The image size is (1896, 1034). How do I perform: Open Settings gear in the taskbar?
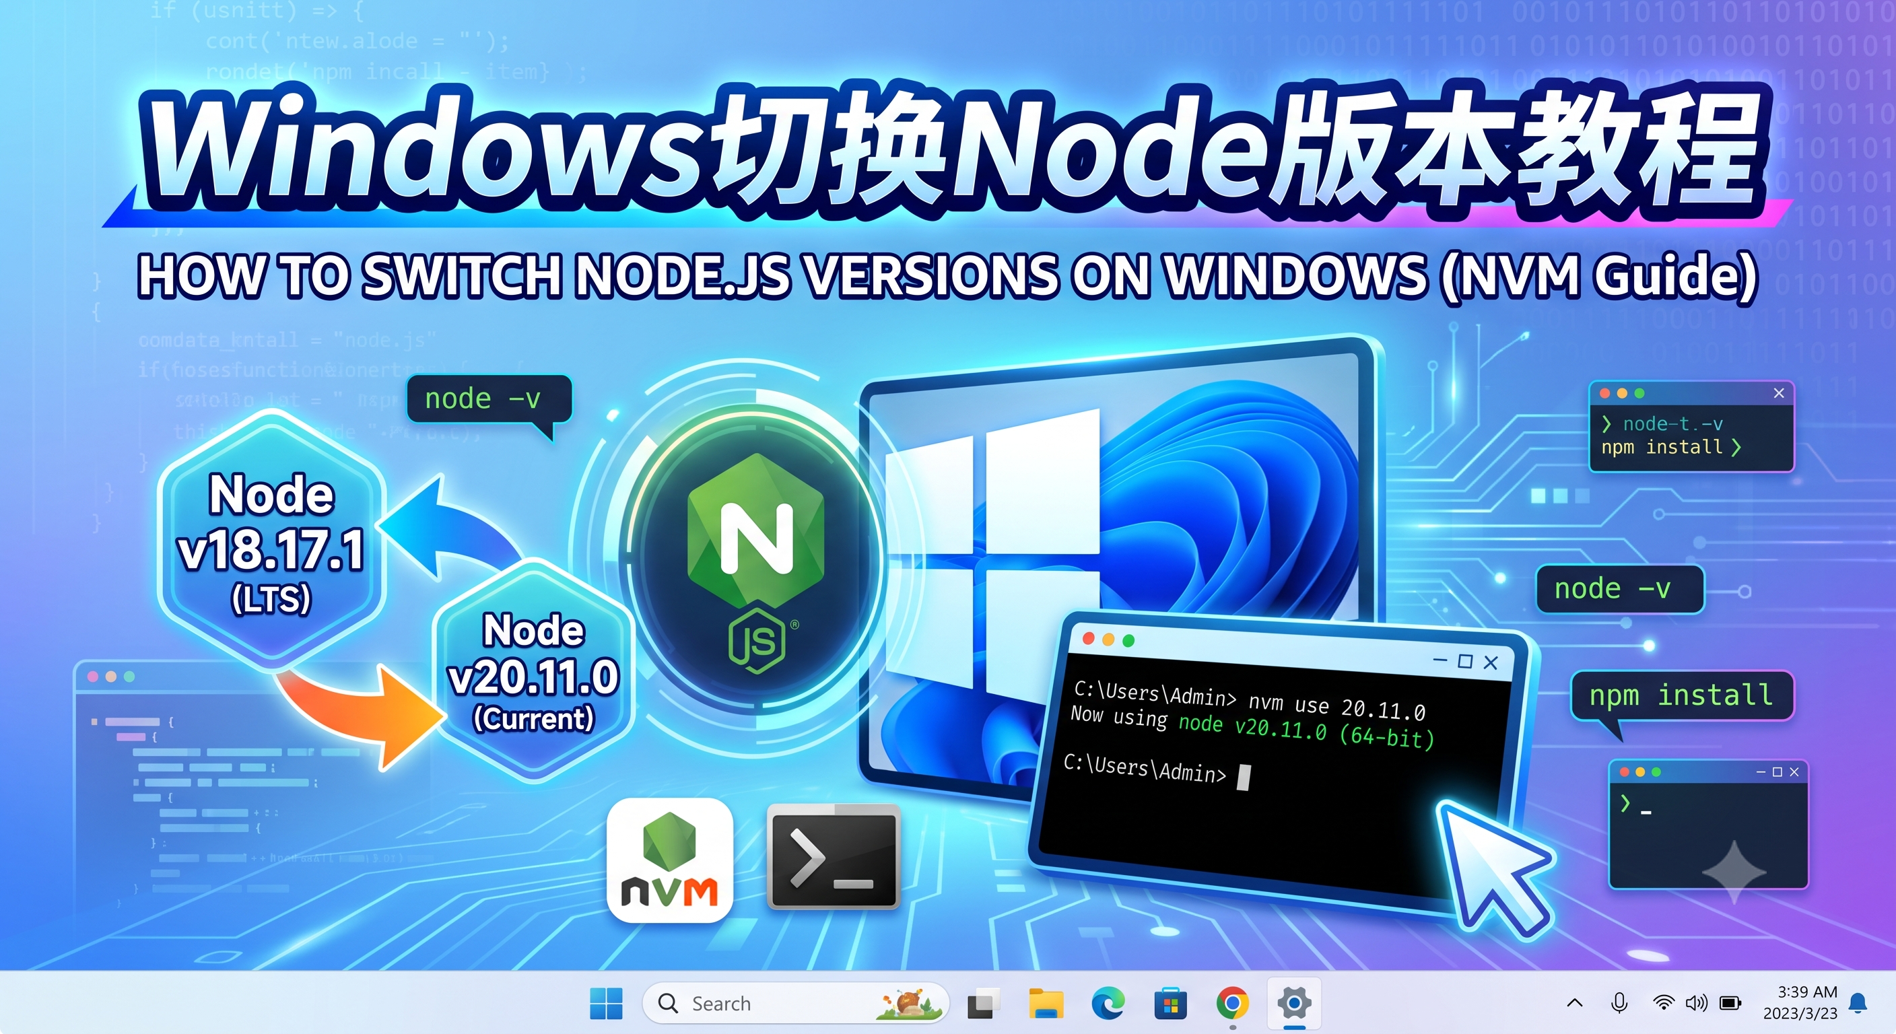point(1295,1003)
